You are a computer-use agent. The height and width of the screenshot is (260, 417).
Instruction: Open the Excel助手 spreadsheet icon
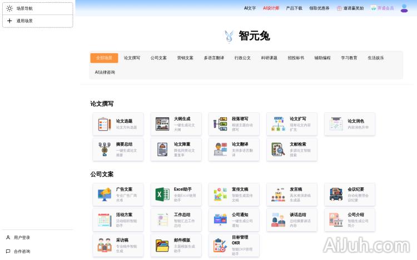click(x=162, y=194)
